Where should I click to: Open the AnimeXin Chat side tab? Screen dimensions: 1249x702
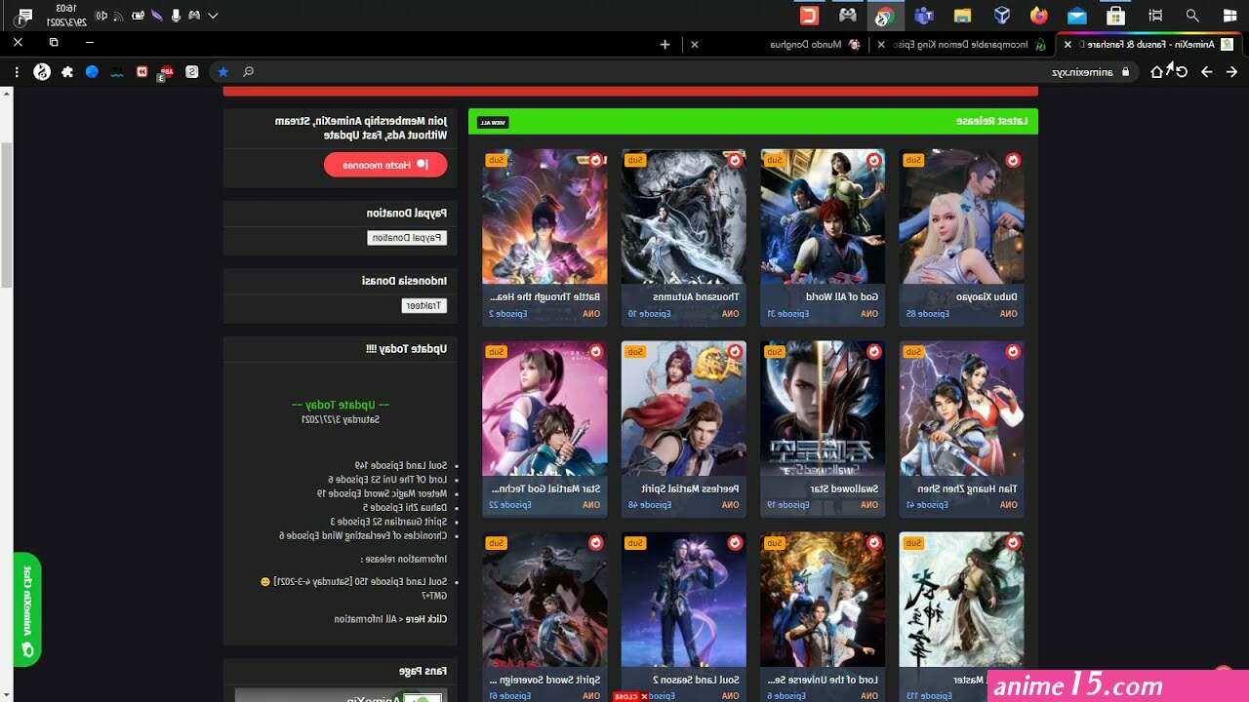27,609
